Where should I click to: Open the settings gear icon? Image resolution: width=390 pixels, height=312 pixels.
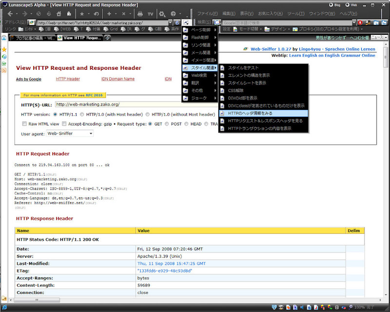162,14
